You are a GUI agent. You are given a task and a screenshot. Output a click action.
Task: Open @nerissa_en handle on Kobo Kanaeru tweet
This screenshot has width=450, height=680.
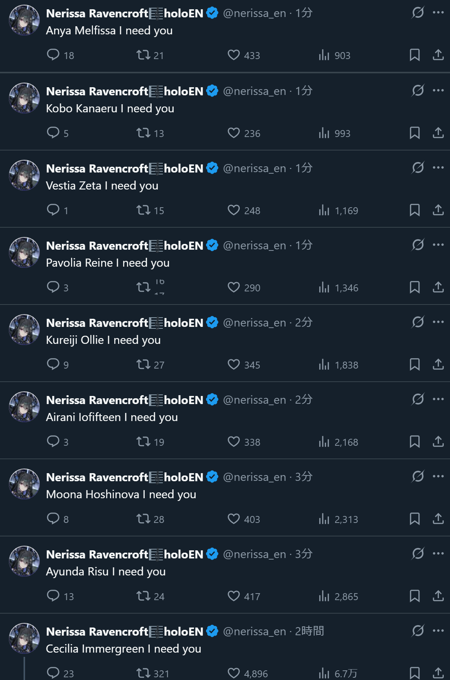coord(254,91)
